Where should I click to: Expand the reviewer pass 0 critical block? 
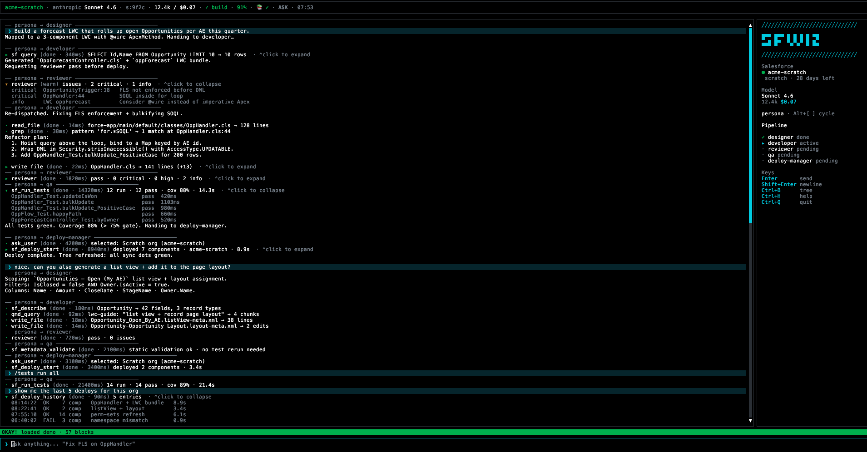click(6, 178)
